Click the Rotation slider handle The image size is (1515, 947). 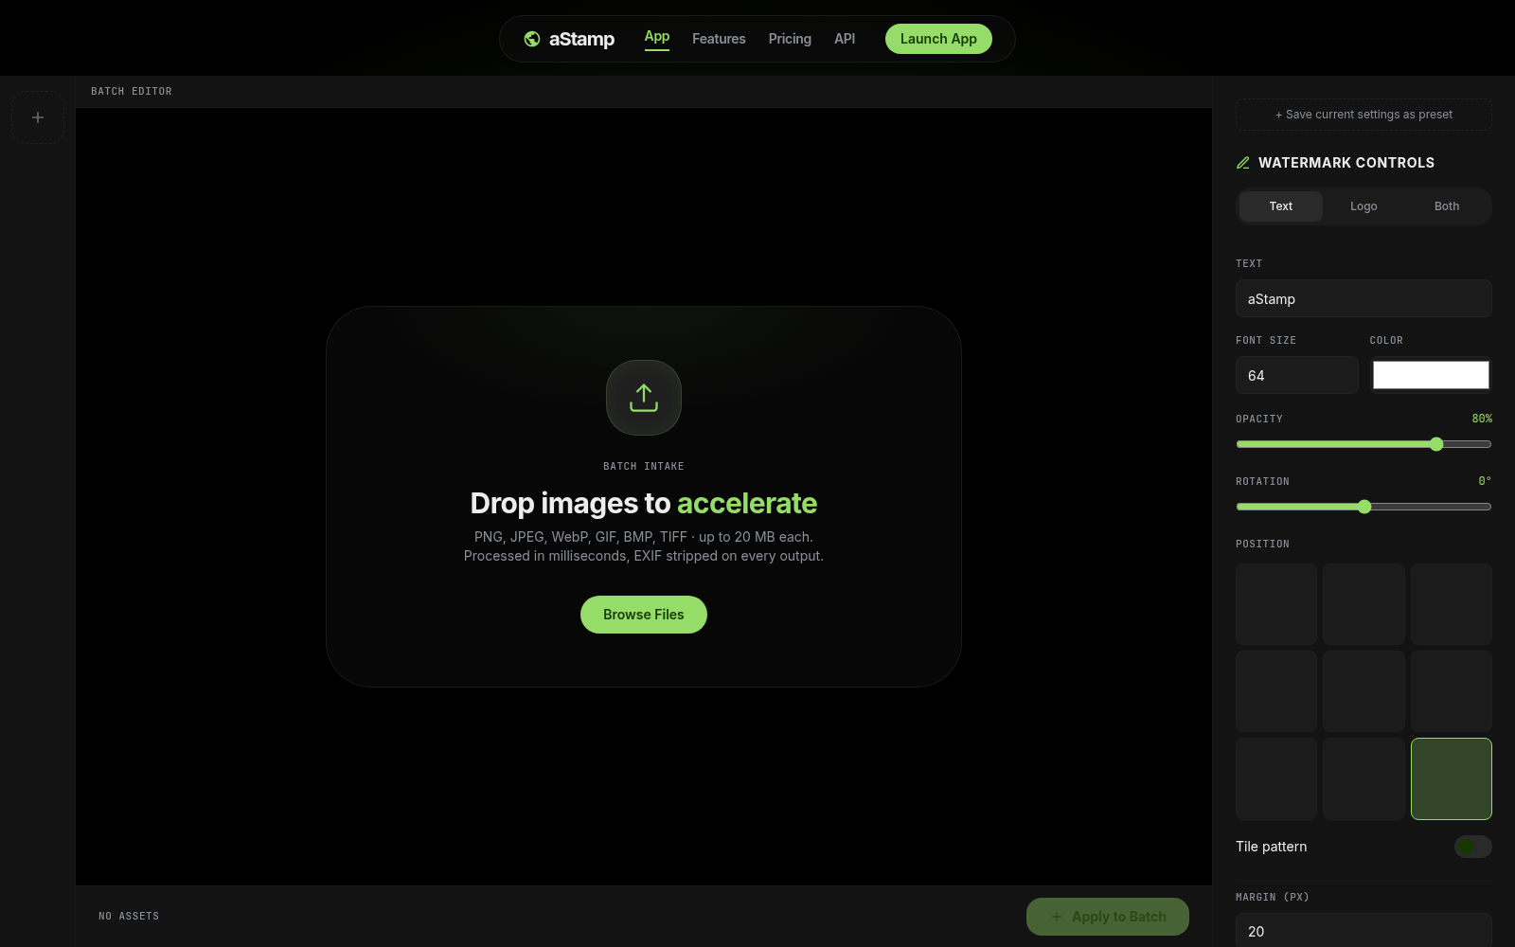click(1364, 507)
